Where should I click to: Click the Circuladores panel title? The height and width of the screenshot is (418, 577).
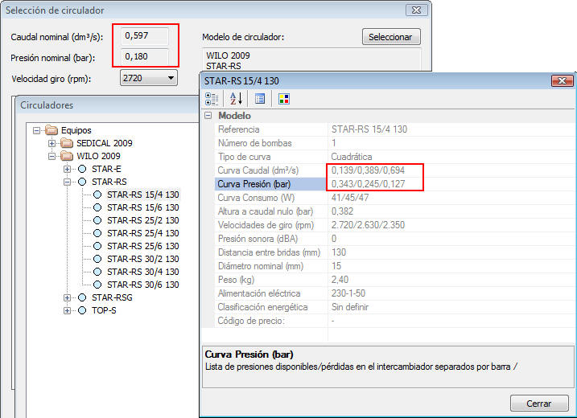(47, 105)
